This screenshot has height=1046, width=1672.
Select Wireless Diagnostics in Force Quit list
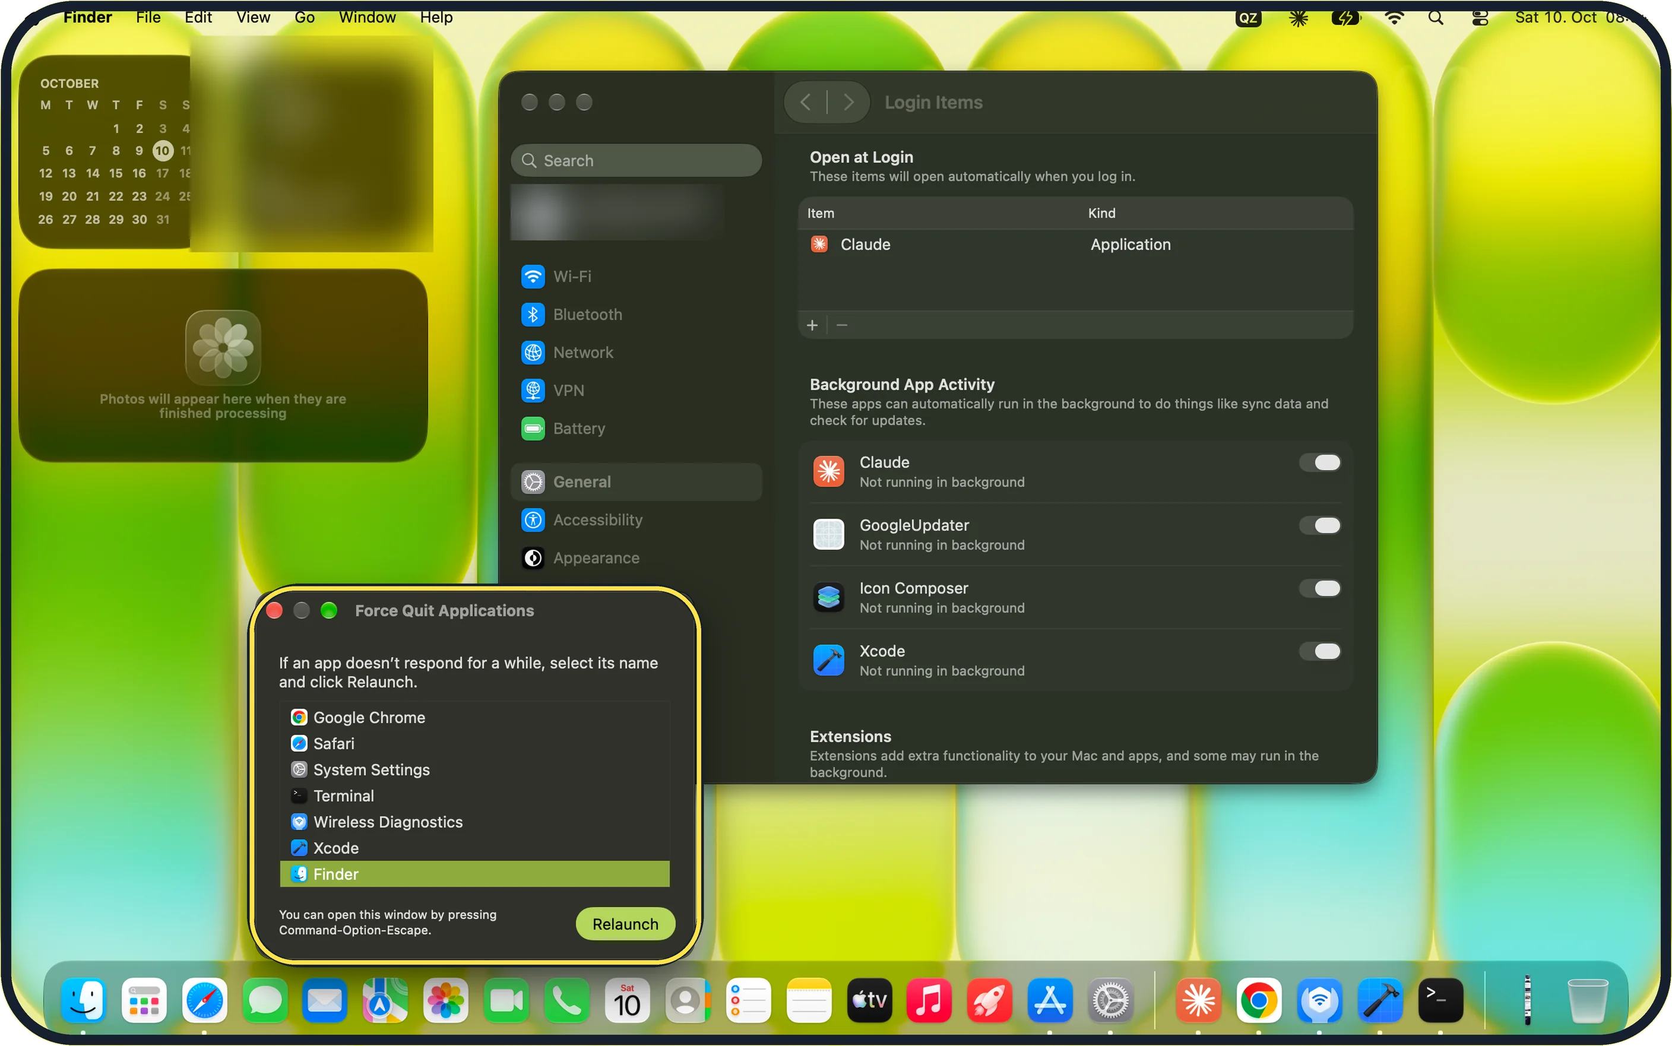474,823
